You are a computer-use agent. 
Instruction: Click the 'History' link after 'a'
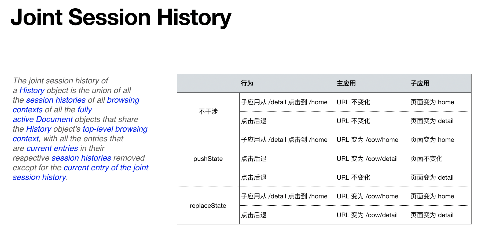tap(32, 90)
